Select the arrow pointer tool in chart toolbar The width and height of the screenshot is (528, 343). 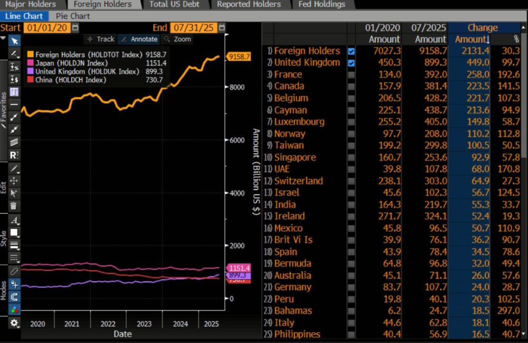point(14,41)
